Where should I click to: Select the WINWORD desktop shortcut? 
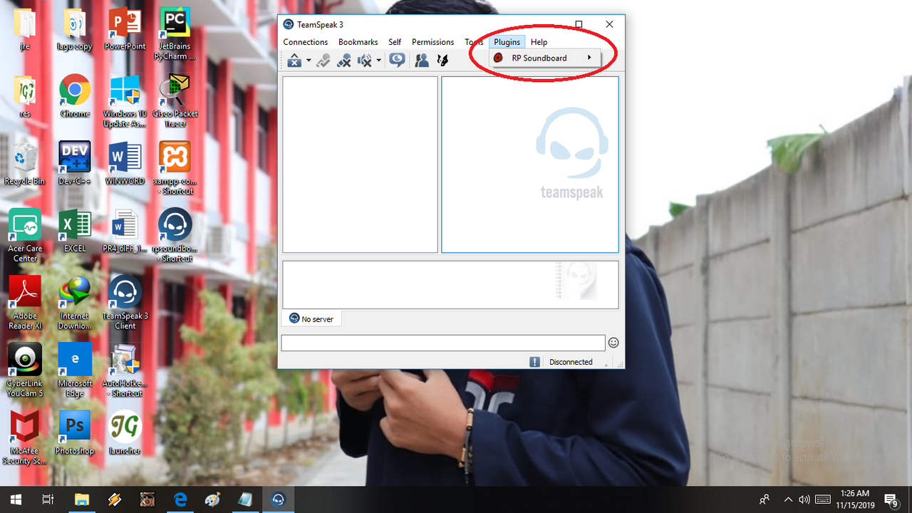(125, 164)
